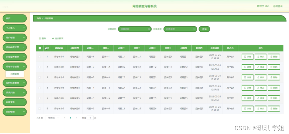289x134 pixels.
Task: Click 删除 for 问卷名称6 row
Action: point(274,109)
